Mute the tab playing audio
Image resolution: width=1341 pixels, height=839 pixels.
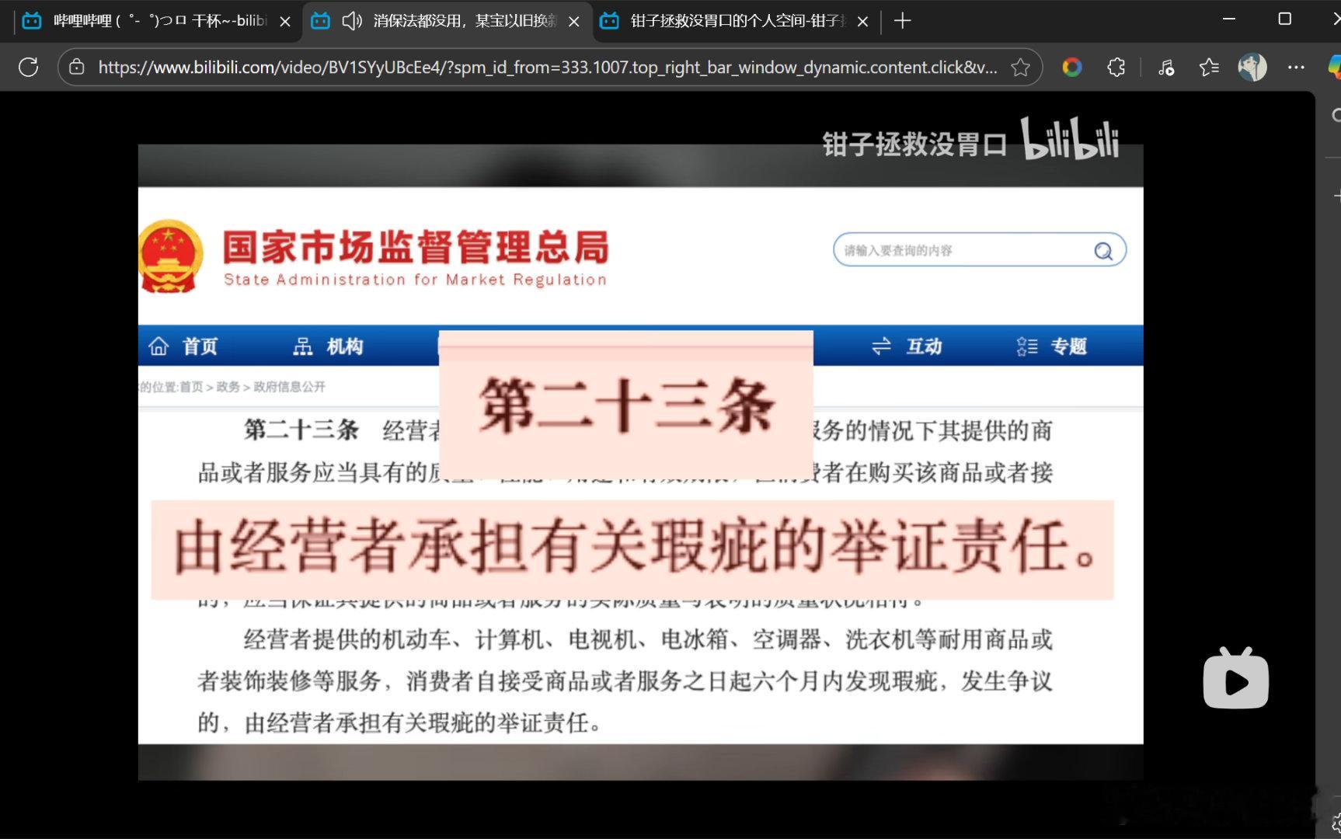[x=352, y=21]
